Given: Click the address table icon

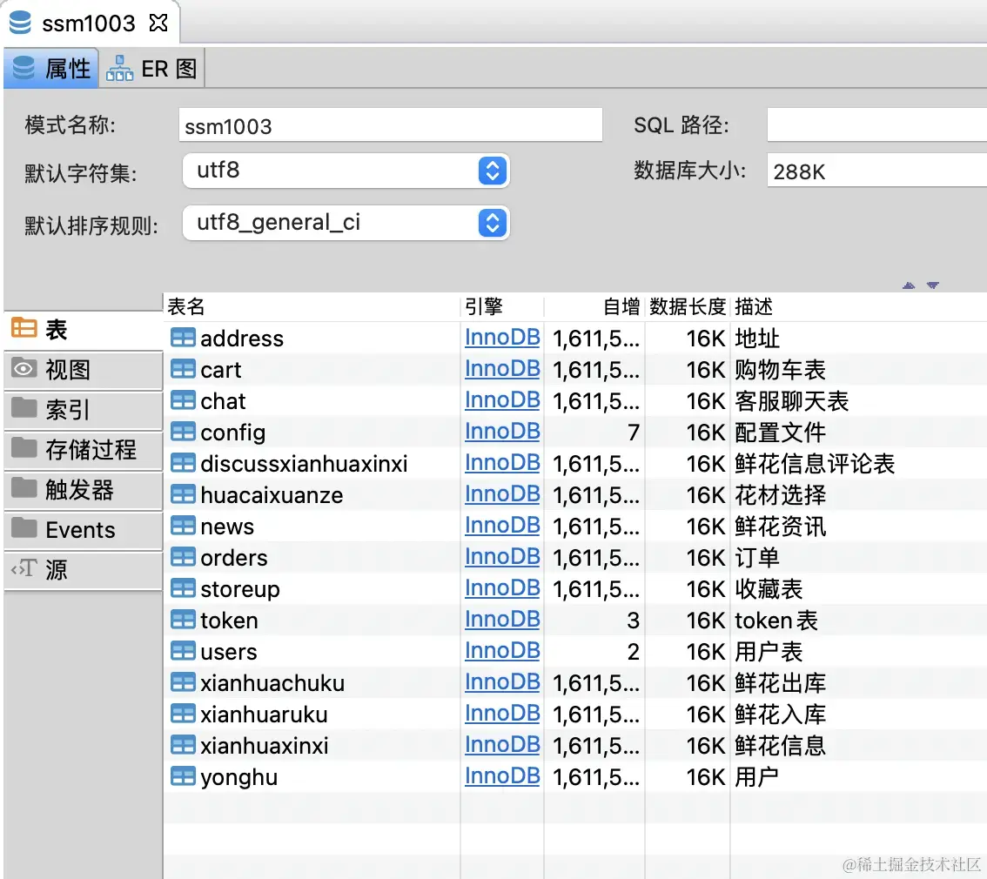Looking at the screenshot, I should point(183,339).
